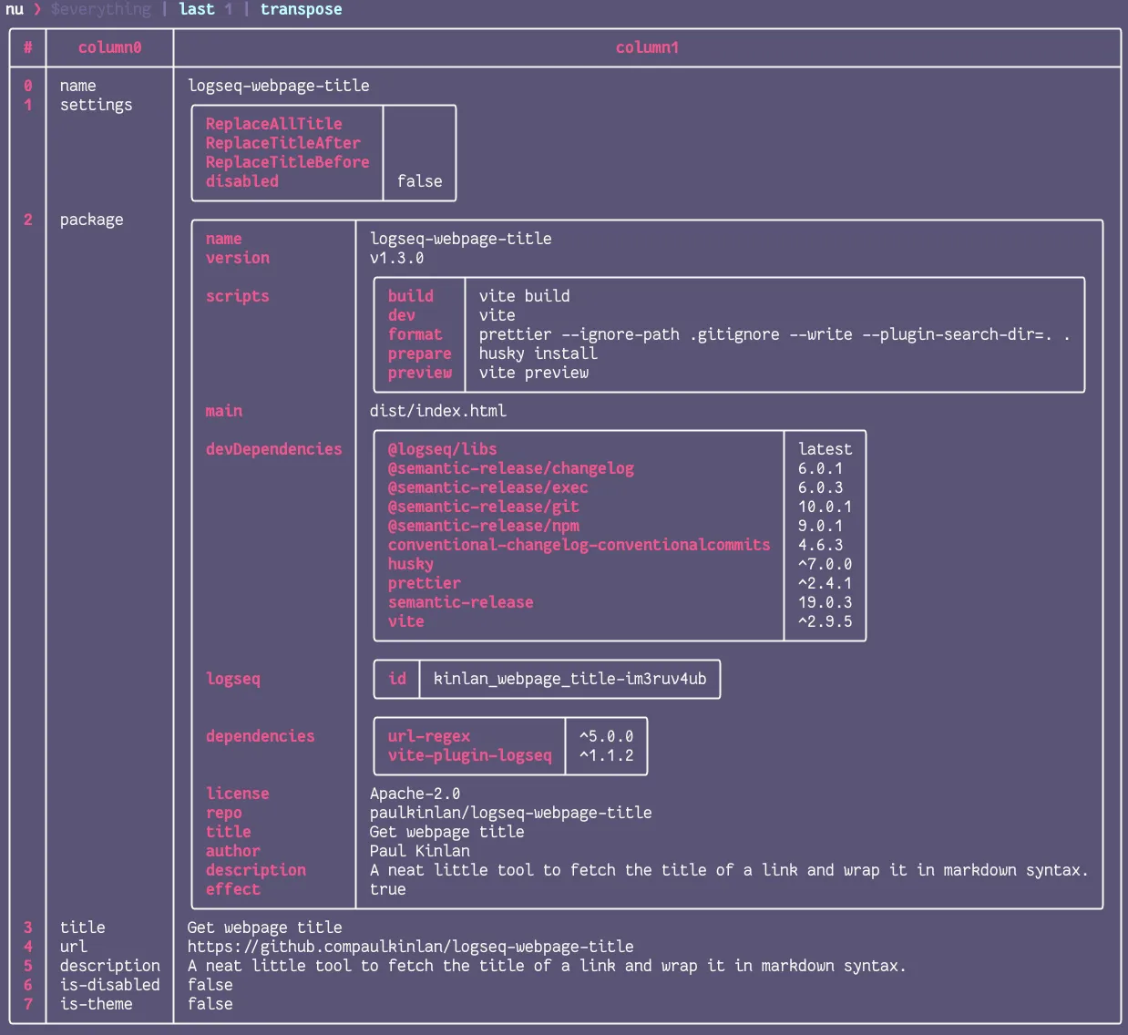Click the $everything variable in the prompt

point(100,9)
